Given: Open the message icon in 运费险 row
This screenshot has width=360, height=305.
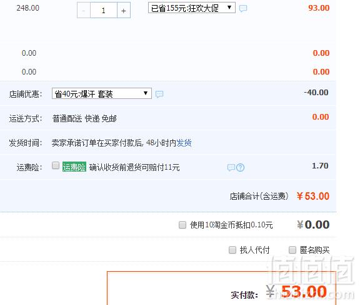Looking at the screenshot, I should click(x=231, y=167).
